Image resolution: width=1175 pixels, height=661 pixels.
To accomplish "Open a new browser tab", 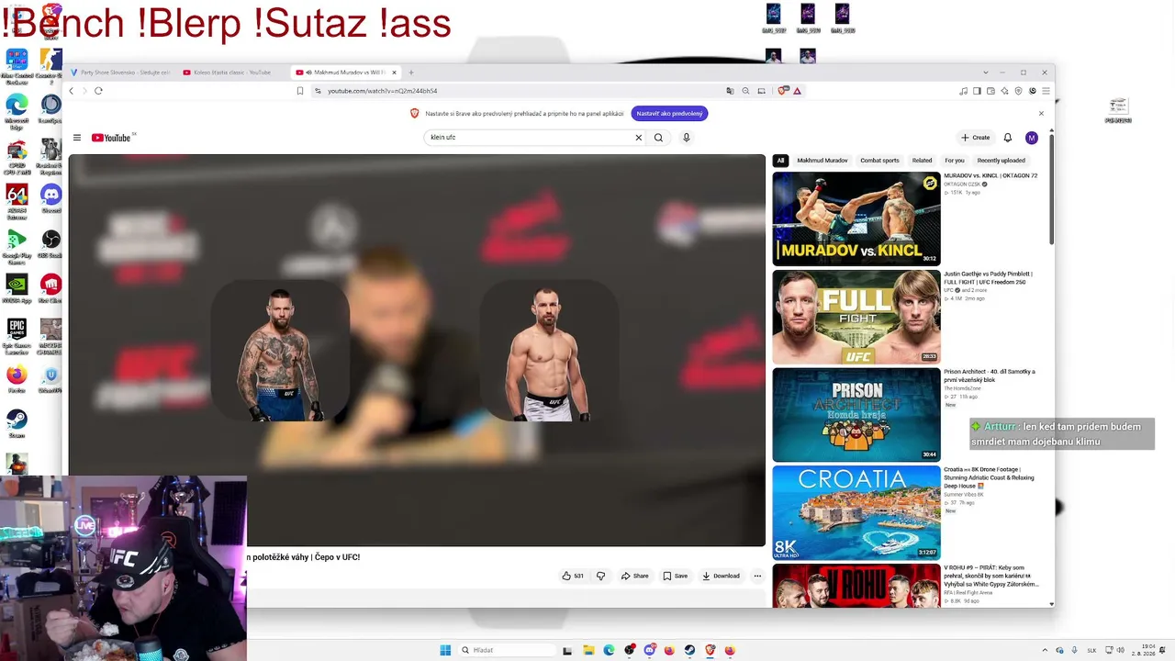I will 411,73.
